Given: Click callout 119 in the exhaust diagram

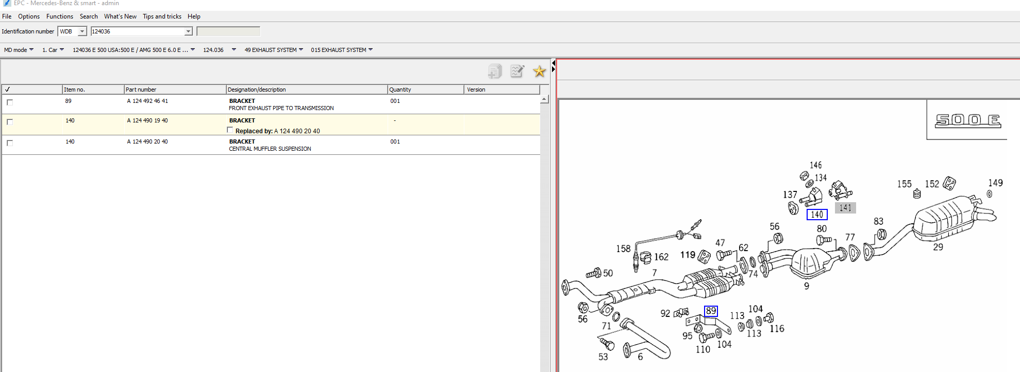Looking at the screenshot, I should [688, 255].
